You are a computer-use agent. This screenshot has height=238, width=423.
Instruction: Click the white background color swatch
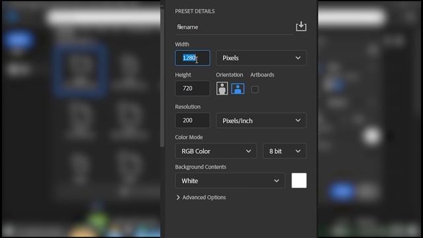pyautogui.click(x=299, y=180)
